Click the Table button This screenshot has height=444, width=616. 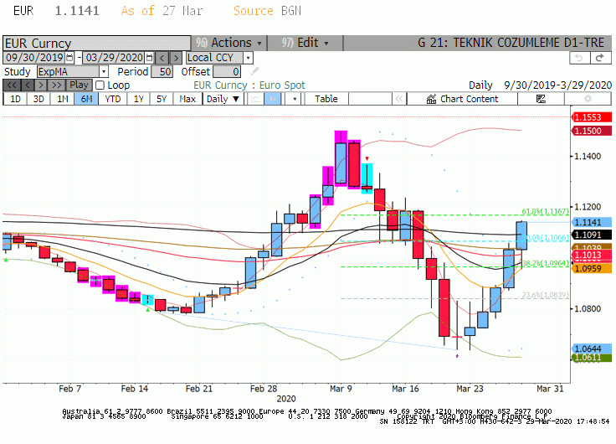tap(326, 99)
